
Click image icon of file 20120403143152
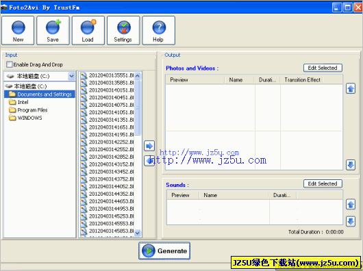point(84,164)
